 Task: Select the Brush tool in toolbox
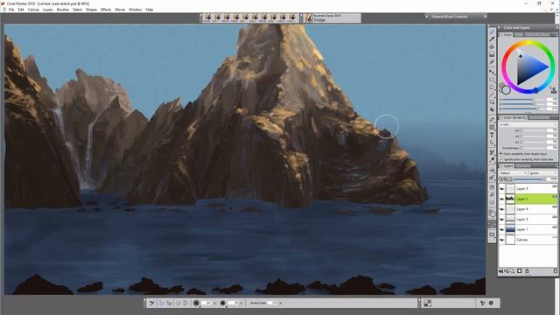[x=492, y=31]
